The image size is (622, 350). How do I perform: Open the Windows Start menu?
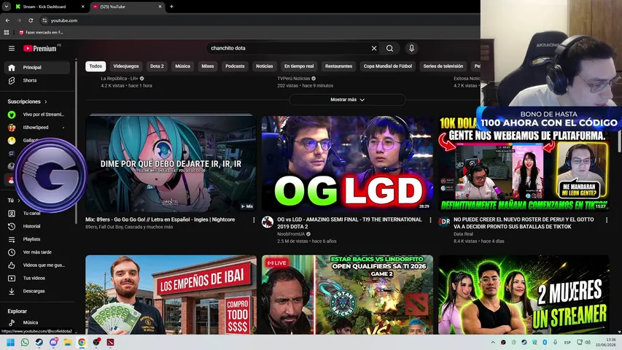tap(11, 343)
